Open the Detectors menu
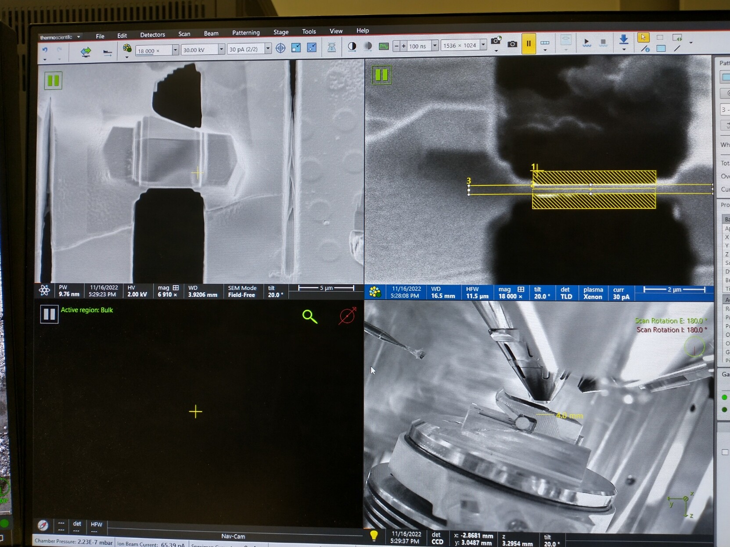Image resolution: width=730 pixels, height=547 pixels. (x=152, y=35)
